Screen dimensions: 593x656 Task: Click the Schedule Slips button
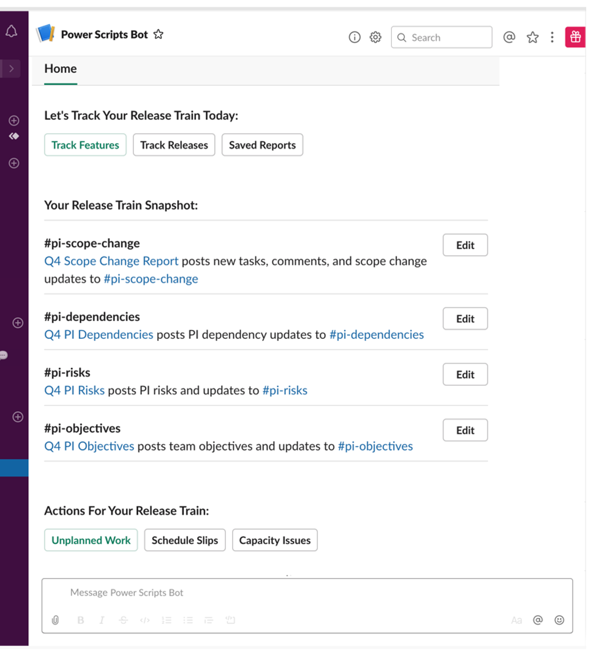[185, 540]
